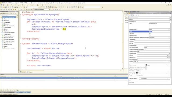Screen dimensions: 172x97
Task: Open the Правка menu
Action: (x=9, y=5)
